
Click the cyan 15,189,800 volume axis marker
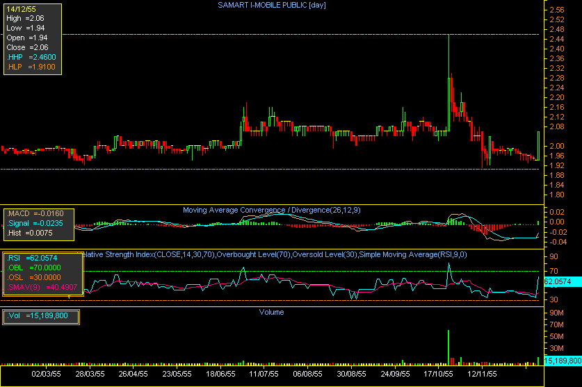pyautogui.click(x=563, y=361)
